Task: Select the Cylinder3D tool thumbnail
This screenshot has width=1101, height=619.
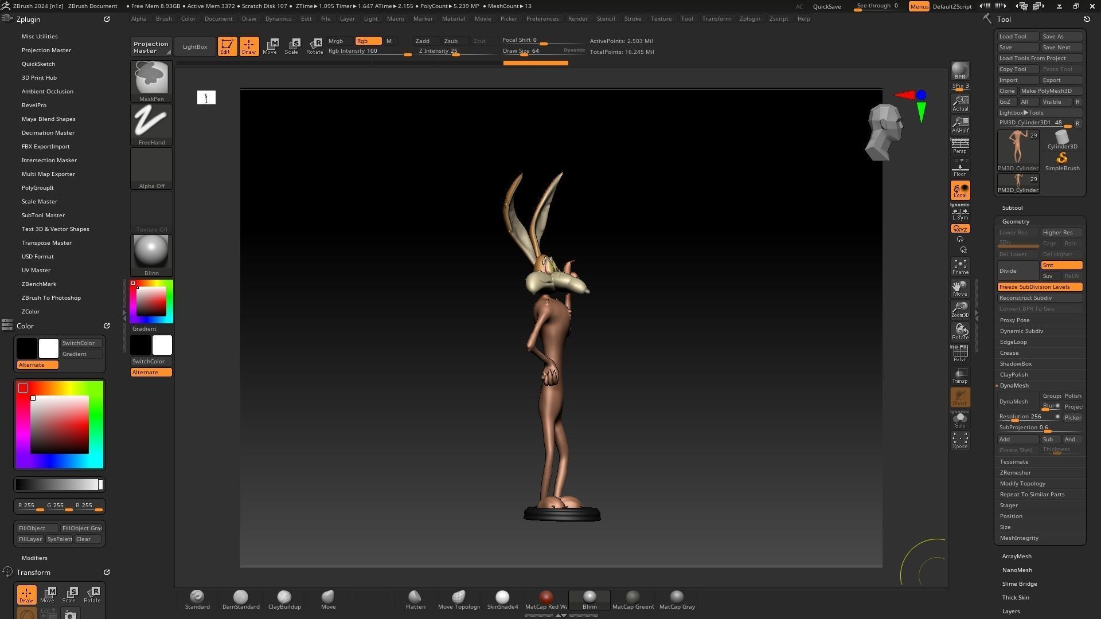Action: (1061, 139)
